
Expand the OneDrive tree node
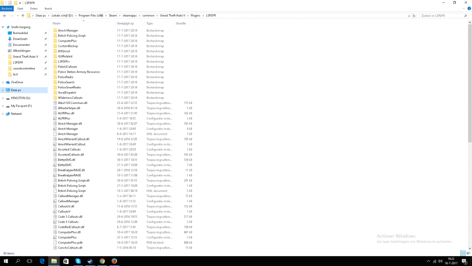(3, 82)
